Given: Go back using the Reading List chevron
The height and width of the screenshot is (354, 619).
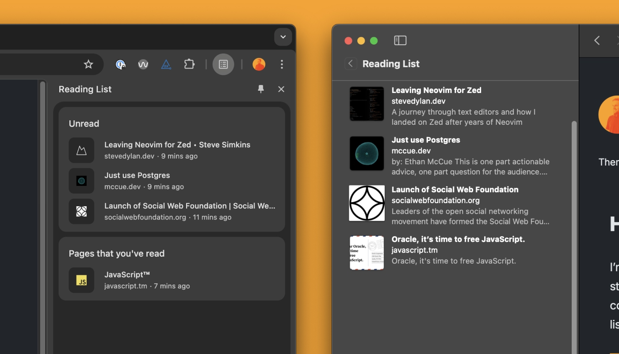Looking at the screenshot, I should (x=351, y=63).
